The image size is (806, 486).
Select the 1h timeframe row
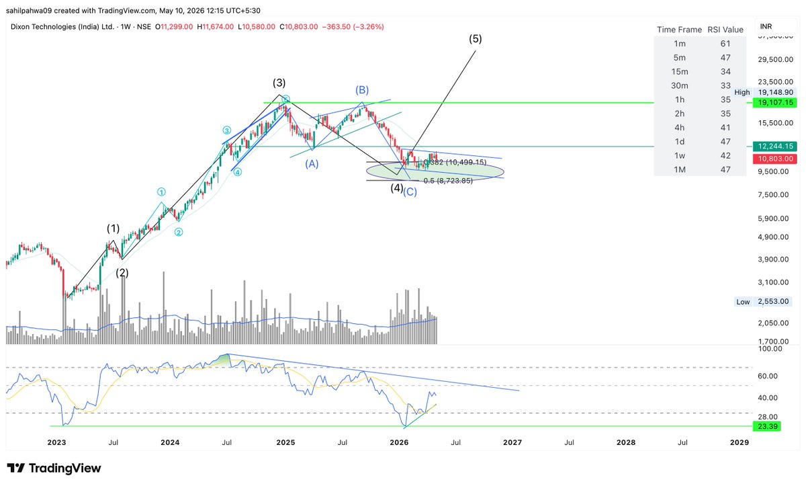click(x=701, y=99)
